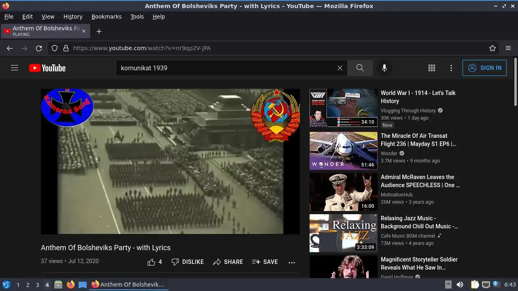Viewport: 518px width, 291px height.
Task: Open Miracle Of Air Transat Flight title
Action: click(418, 140)
